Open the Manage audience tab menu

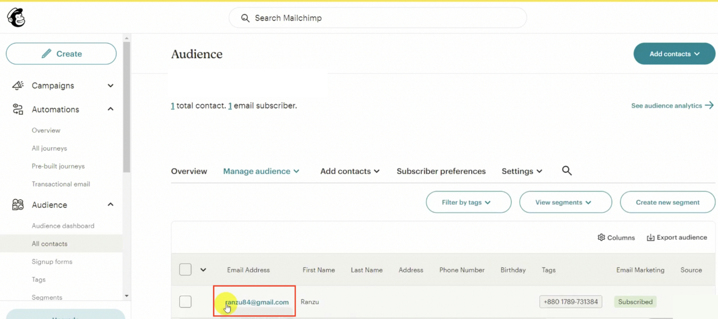[261, 171]
